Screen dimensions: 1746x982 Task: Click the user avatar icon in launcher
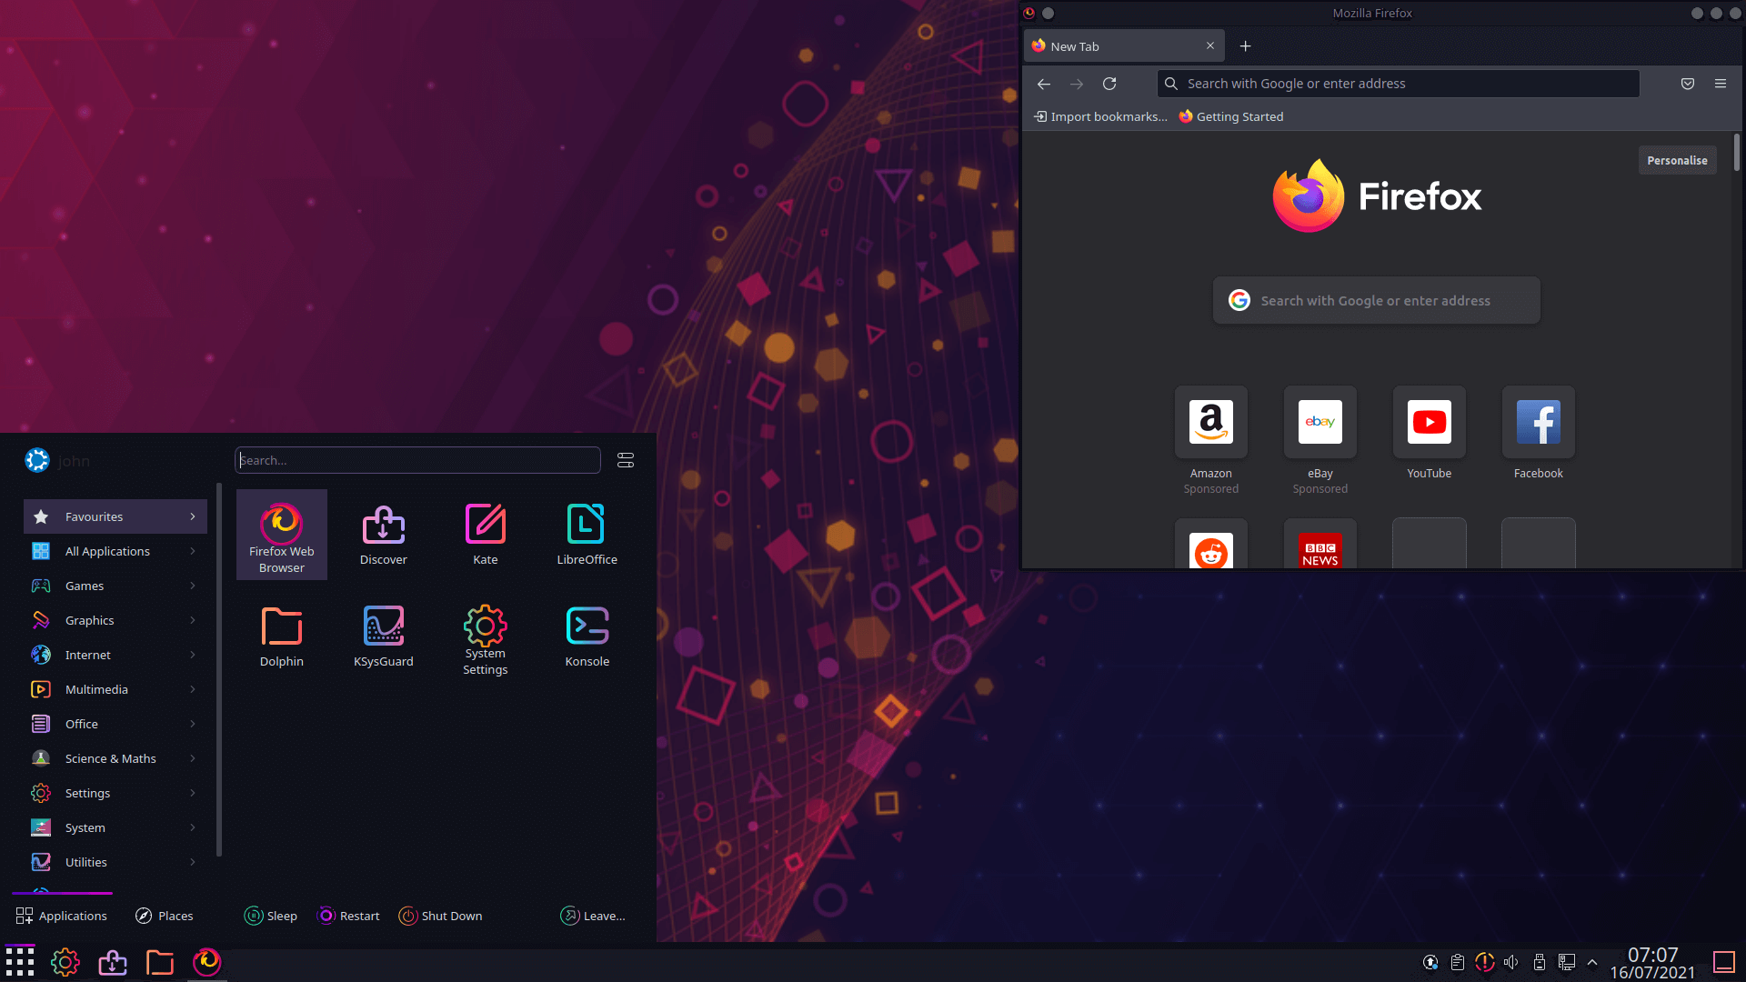[x=37, y=460]
